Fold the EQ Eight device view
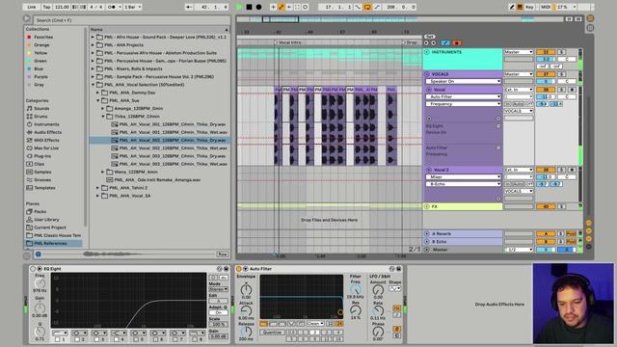Viewport: 617px width, 347px height. click(39, 269)
